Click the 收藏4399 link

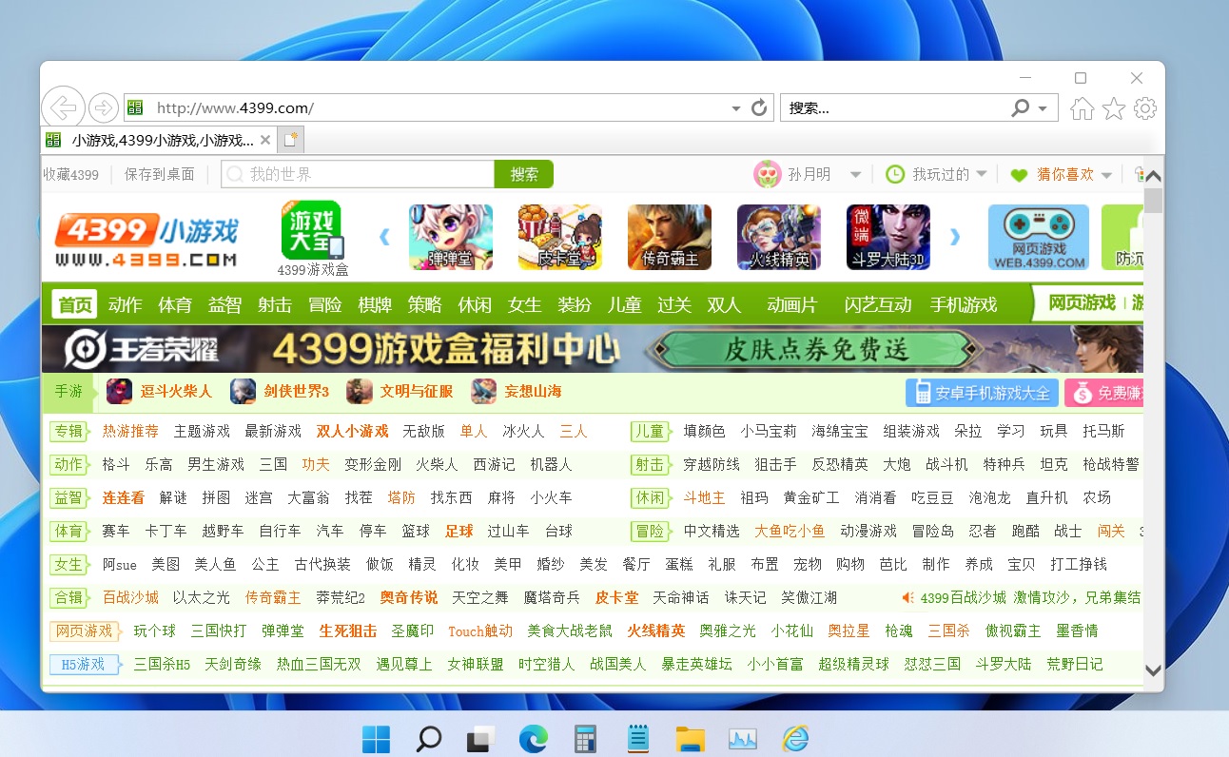click(71, 174)
